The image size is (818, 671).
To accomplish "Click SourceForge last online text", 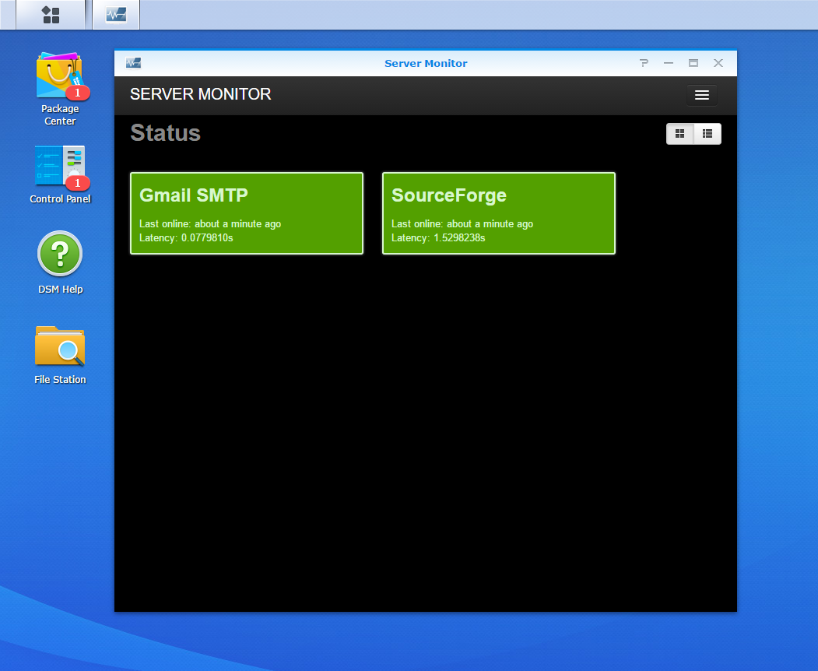I will 462,224.
